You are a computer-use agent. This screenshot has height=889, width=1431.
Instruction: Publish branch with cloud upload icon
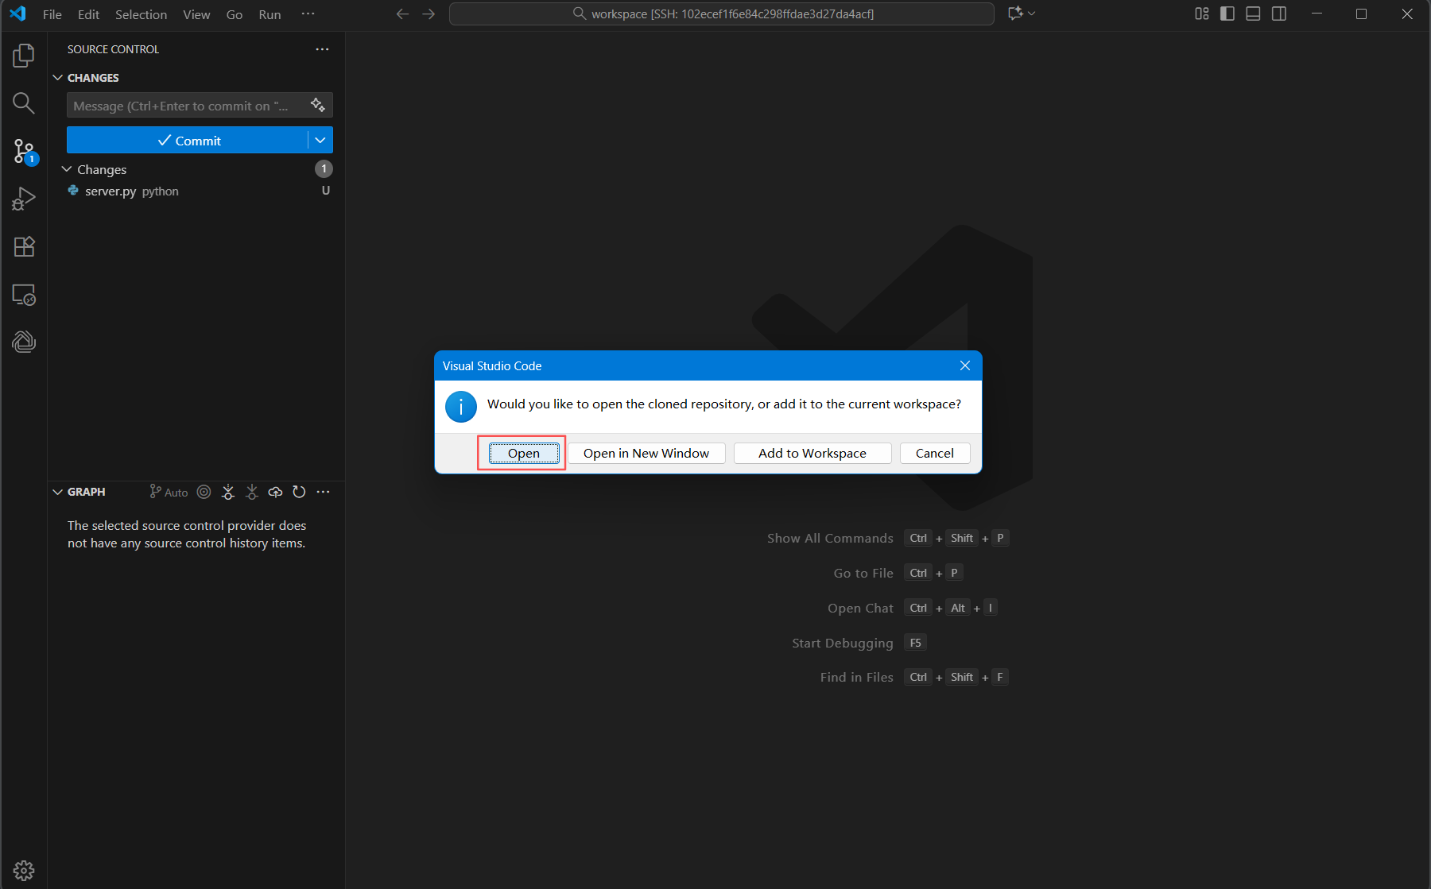click(275, 492)
